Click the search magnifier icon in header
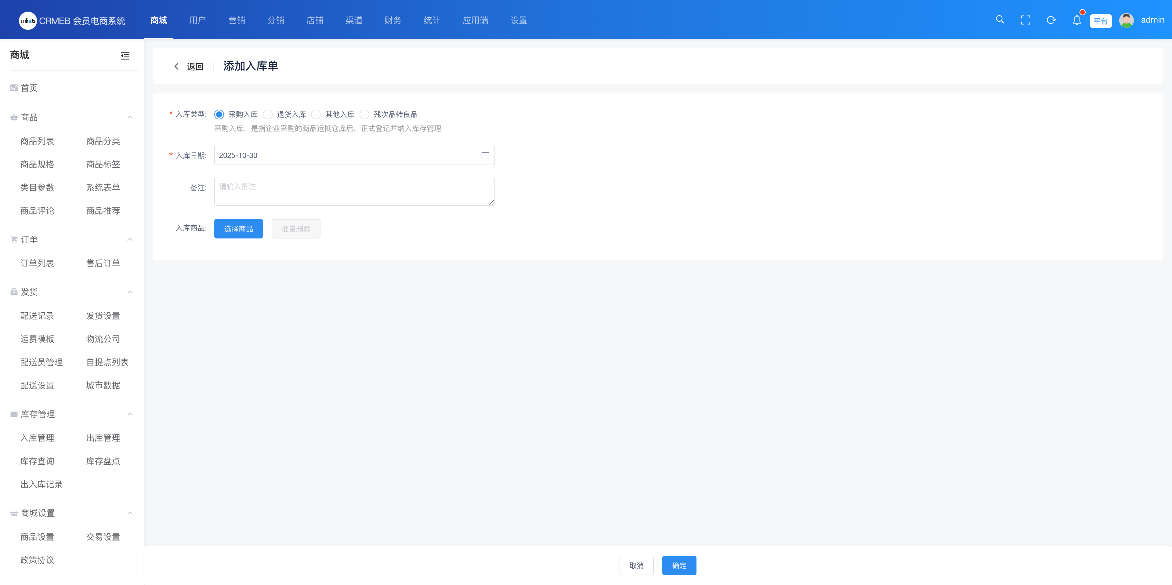The image size is (1172, 585). (1000, 20)
